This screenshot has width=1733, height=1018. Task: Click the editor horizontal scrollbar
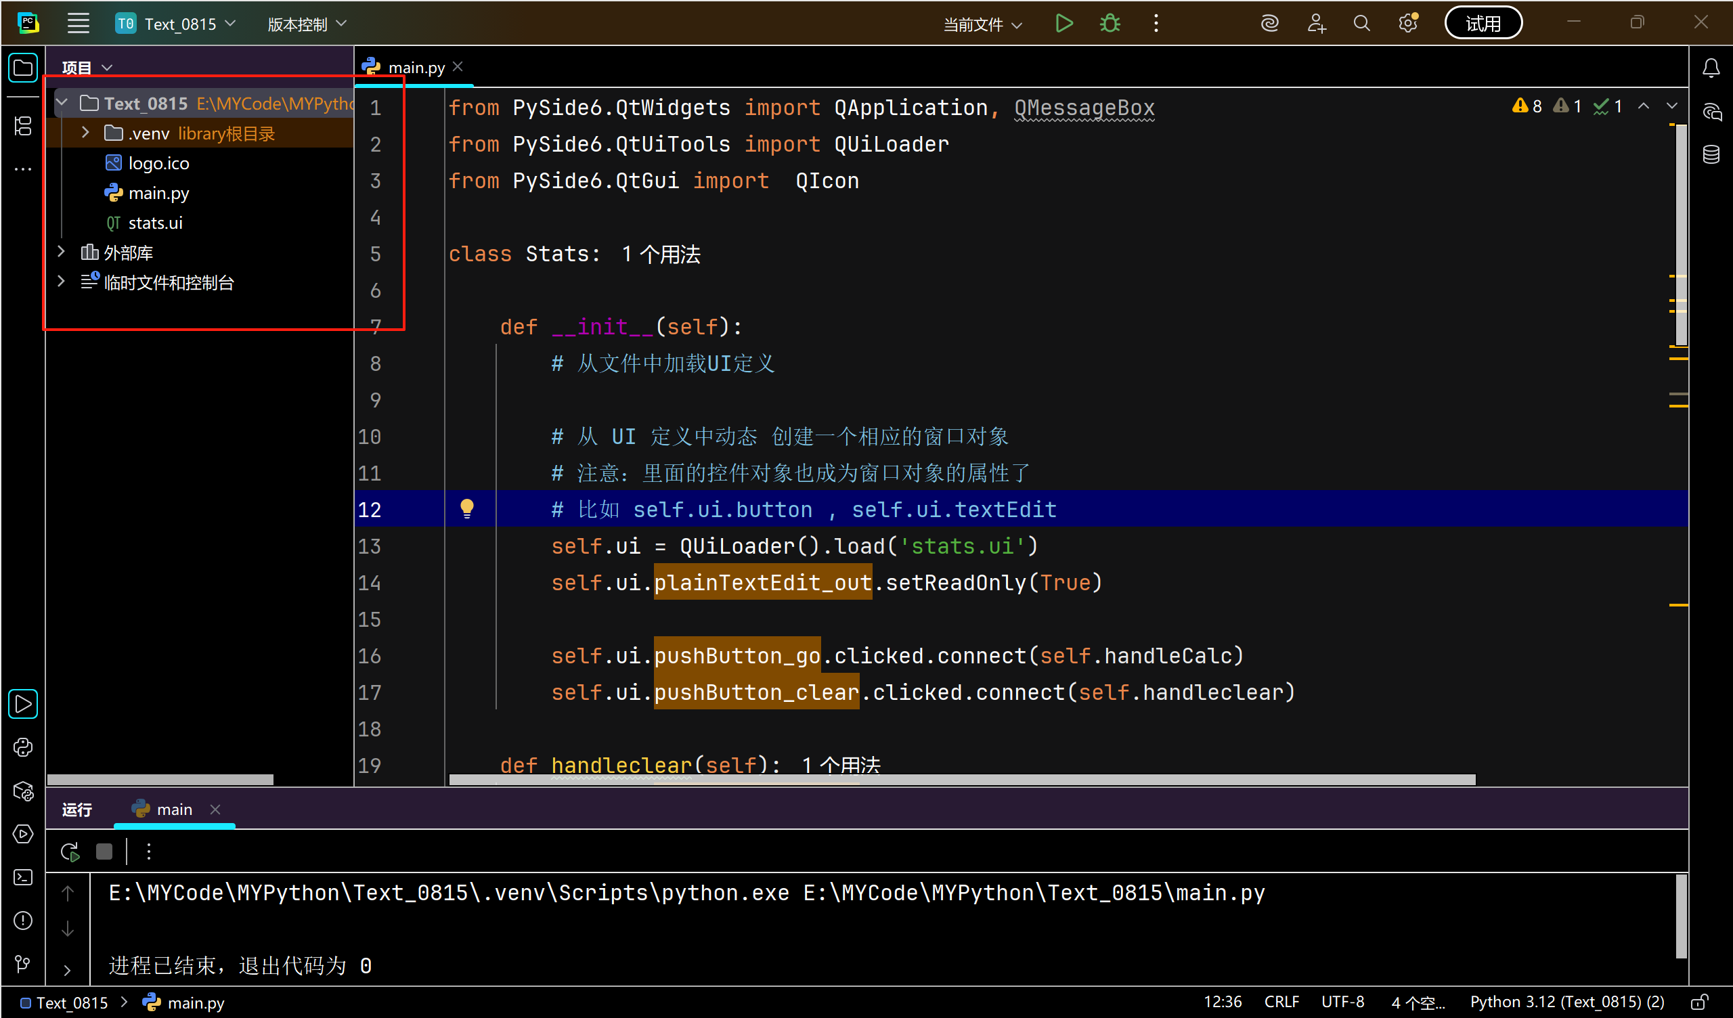961,779
